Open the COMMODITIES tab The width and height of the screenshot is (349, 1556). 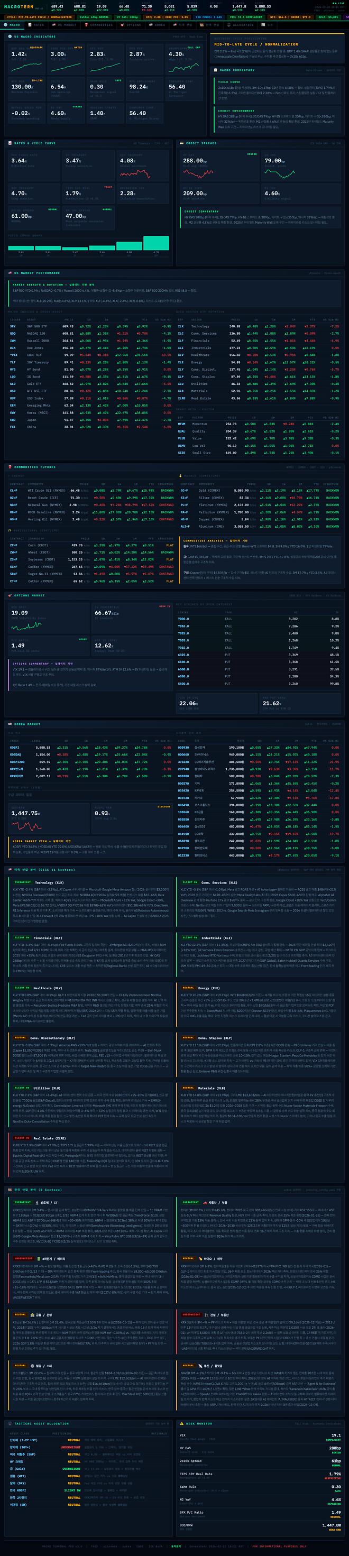99,25
